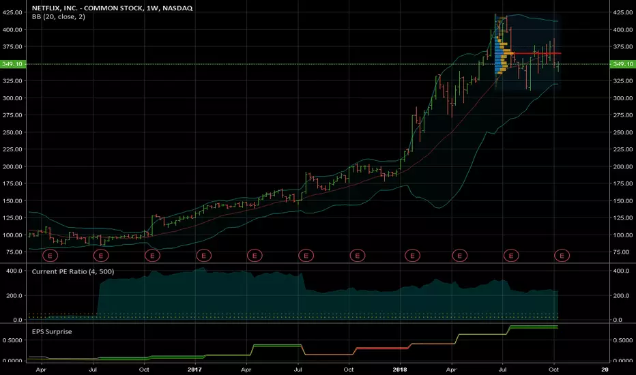
Task: Click the 75.00 label on left price axis
Action: [x=14, y=252]
